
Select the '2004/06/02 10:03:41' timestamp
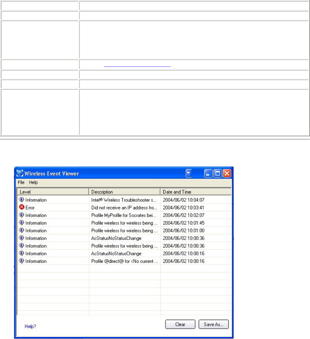click(184, 208)
